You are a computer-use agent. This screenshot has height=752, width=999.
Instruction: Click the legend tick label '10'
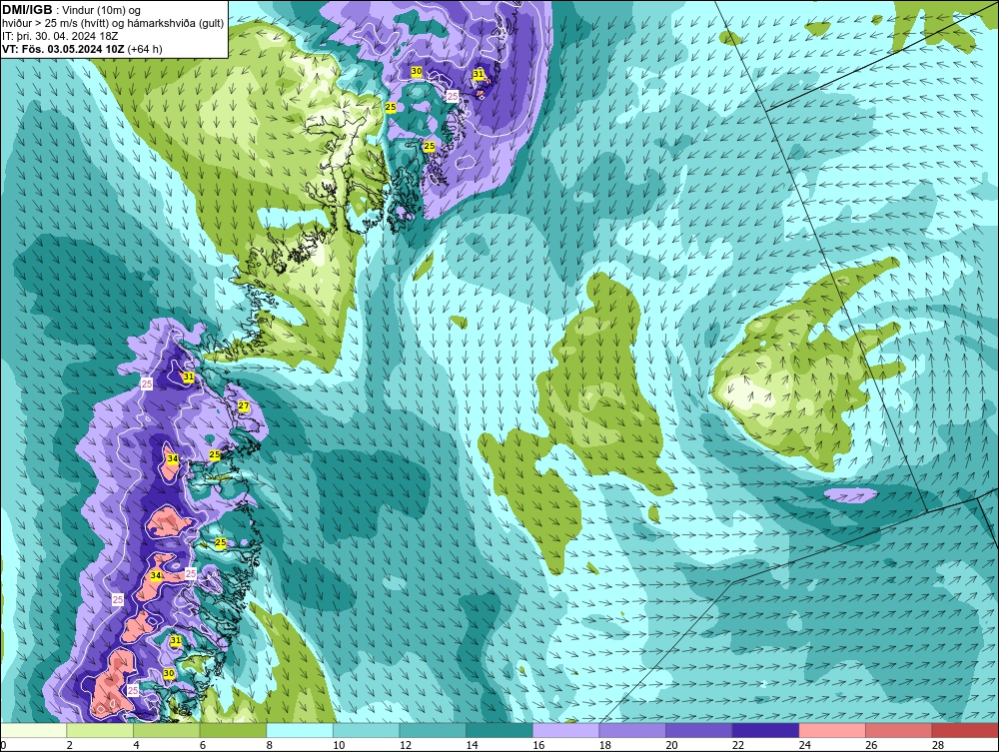(339, 745)
